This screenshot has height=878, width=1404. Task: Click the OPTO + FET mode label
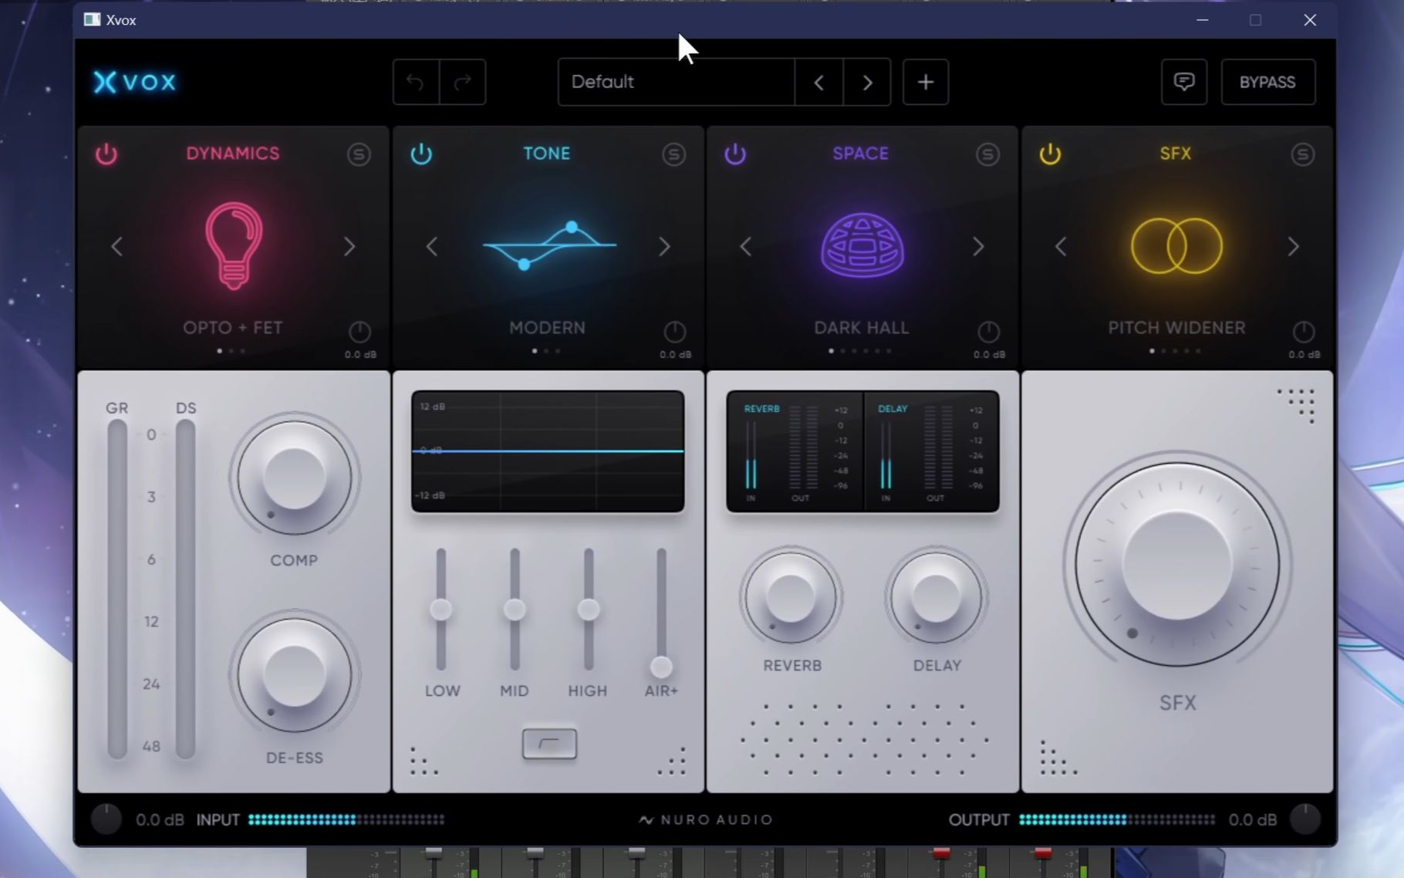[232, 327]
